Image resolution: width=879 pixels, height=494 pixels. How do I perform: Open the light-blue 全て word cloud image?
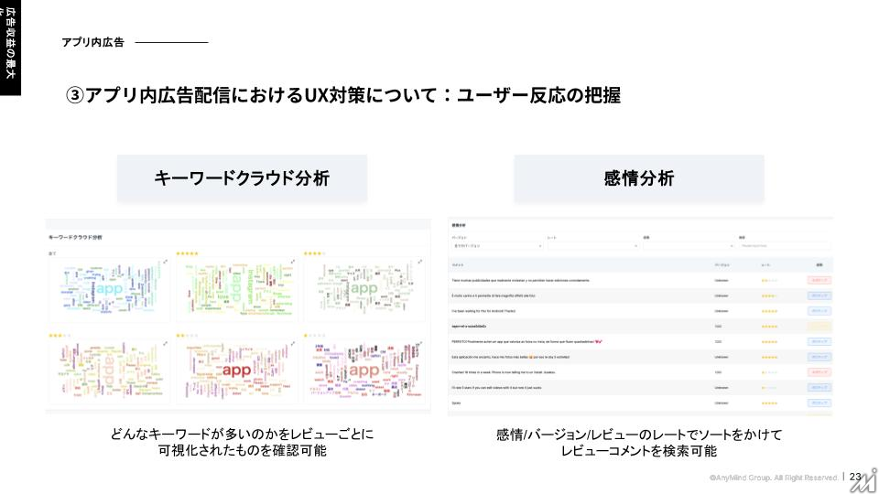coord(109,290)
